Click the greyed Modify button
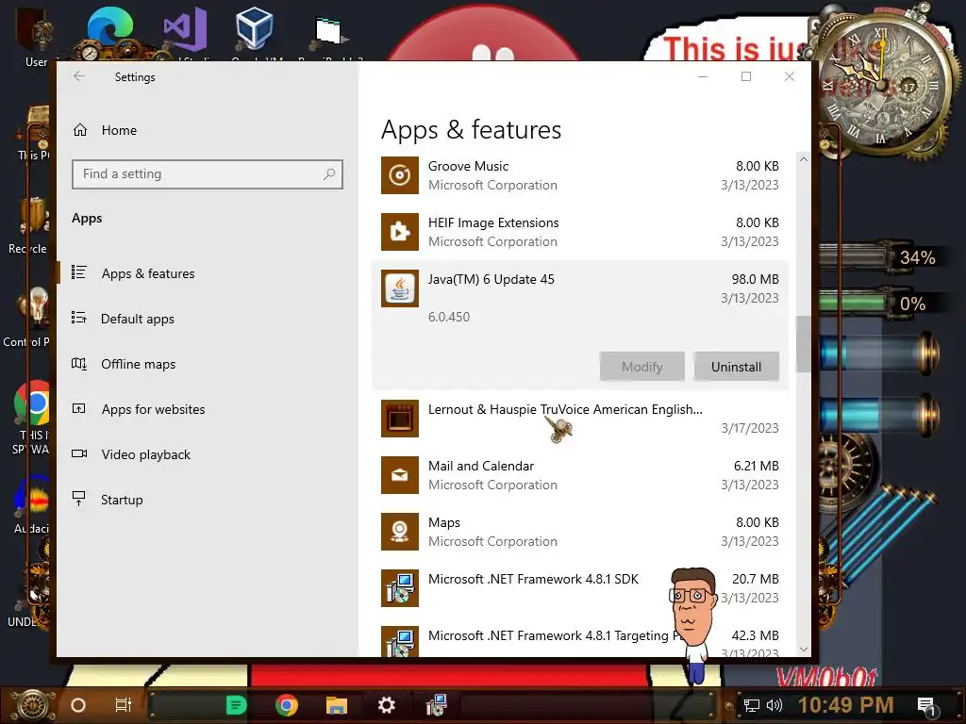Viewport: 966px width, 724px height. [641, 367]
